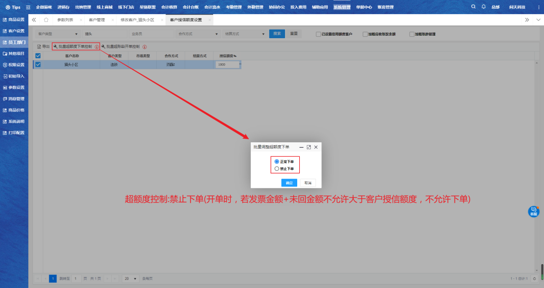This screenshot has height=288, width=544.
Task: Collapse sidebar with double-chevron icon
Action: 34,20
